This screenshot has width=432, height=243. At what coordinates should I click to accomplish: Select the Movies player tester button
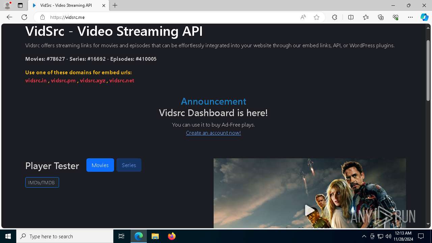pos(100,165)
